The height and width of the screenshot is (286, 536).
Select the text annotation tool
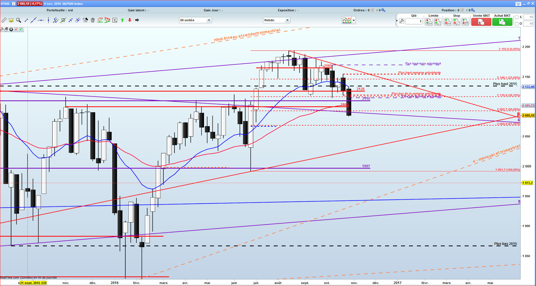click(115, 20)
